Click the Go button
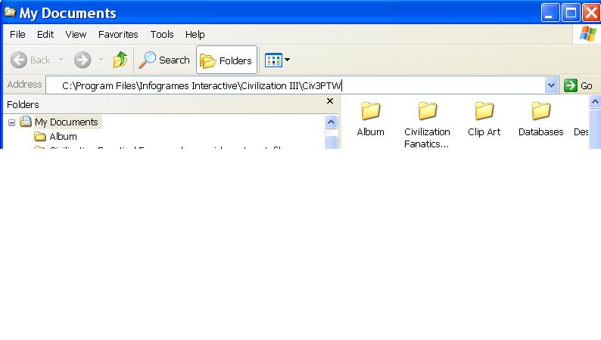Image resolution: width=601 pixels, height=340 pixels. coord(578,85)
